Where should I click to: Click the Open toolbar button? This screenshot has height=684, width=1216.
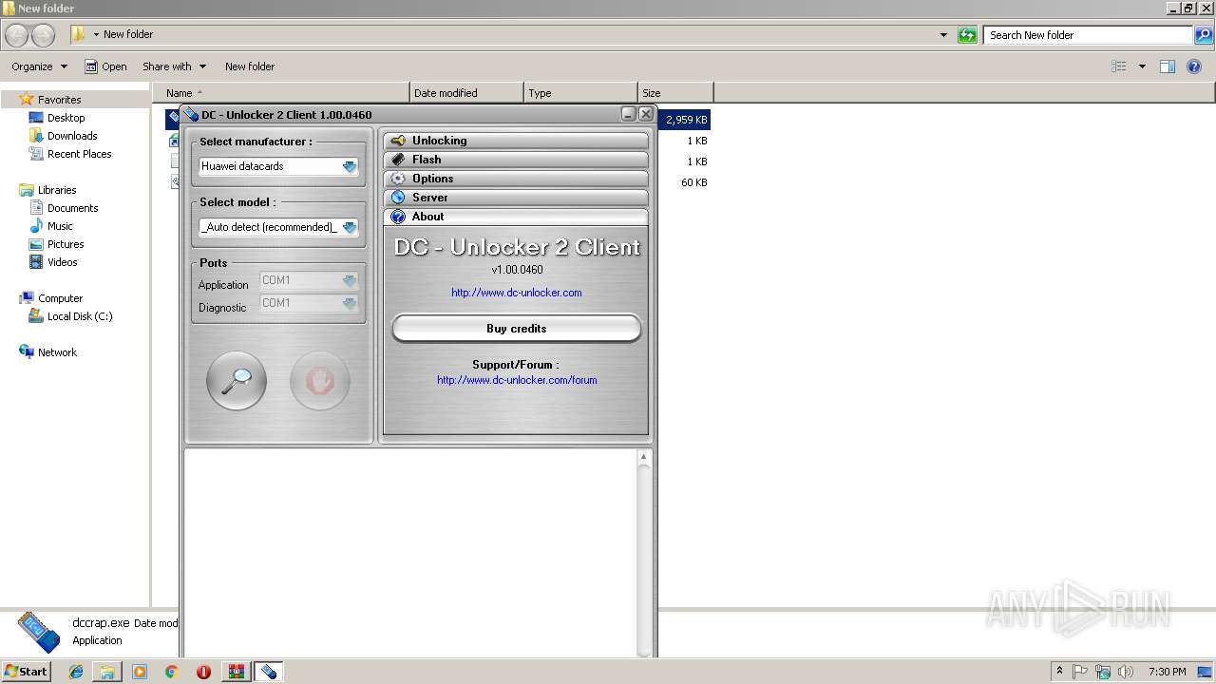click(x=105, y=66)
